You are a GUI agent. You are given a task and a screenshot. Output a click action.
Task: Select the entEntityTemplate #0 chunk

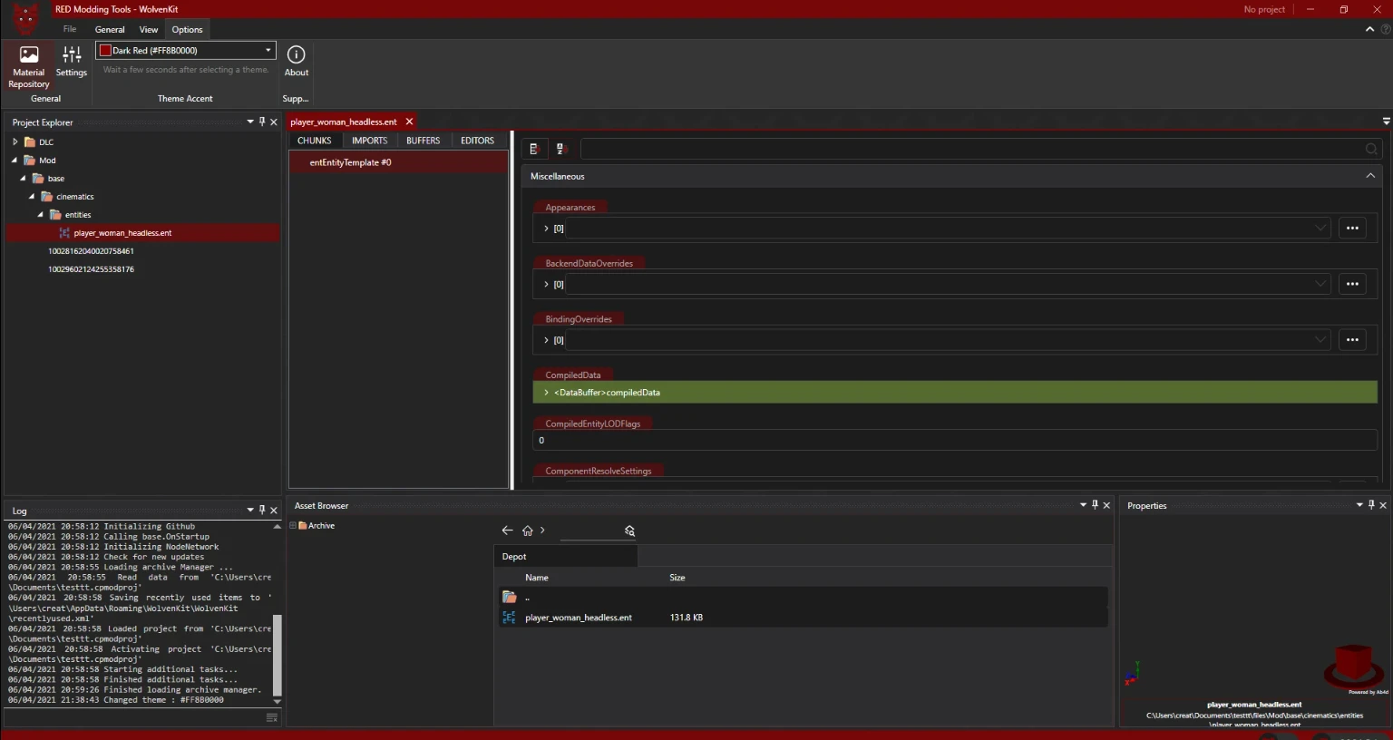(398, 162)
